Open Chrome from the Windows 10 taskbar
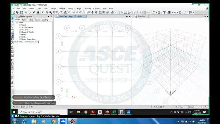The image size is (220, 124). click(x=86, y=112)
